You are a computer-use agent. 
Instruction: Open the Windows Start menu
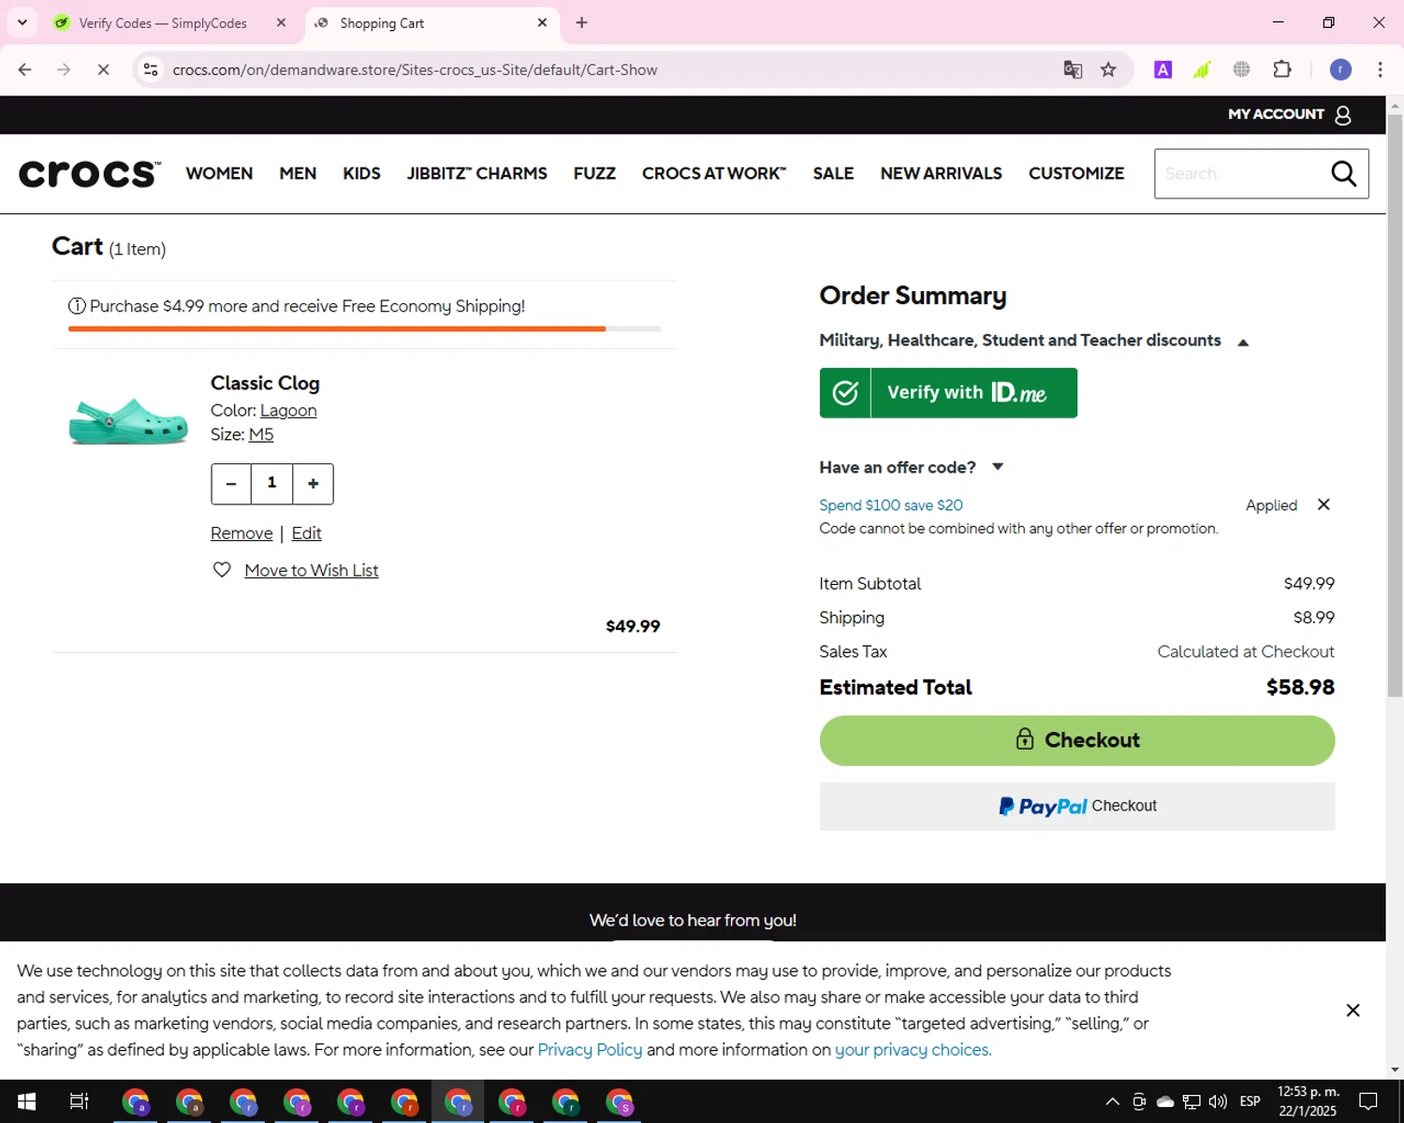[26, 1101]
